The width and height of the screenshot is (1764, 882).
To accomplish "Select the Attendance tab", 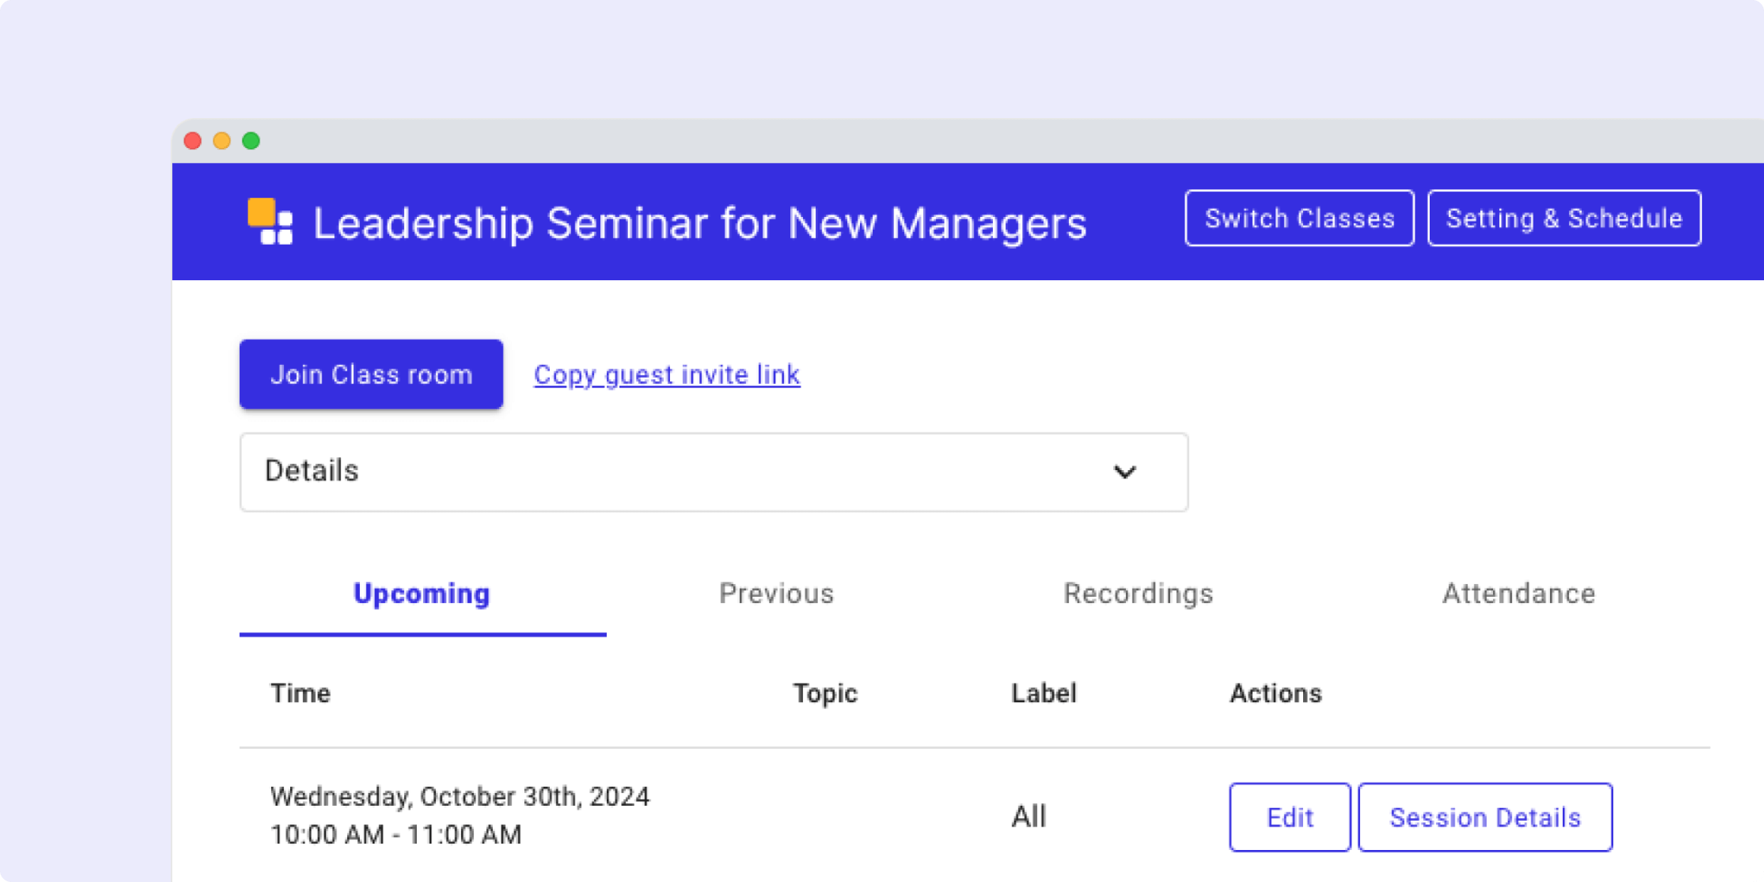I will (1519, 594).
